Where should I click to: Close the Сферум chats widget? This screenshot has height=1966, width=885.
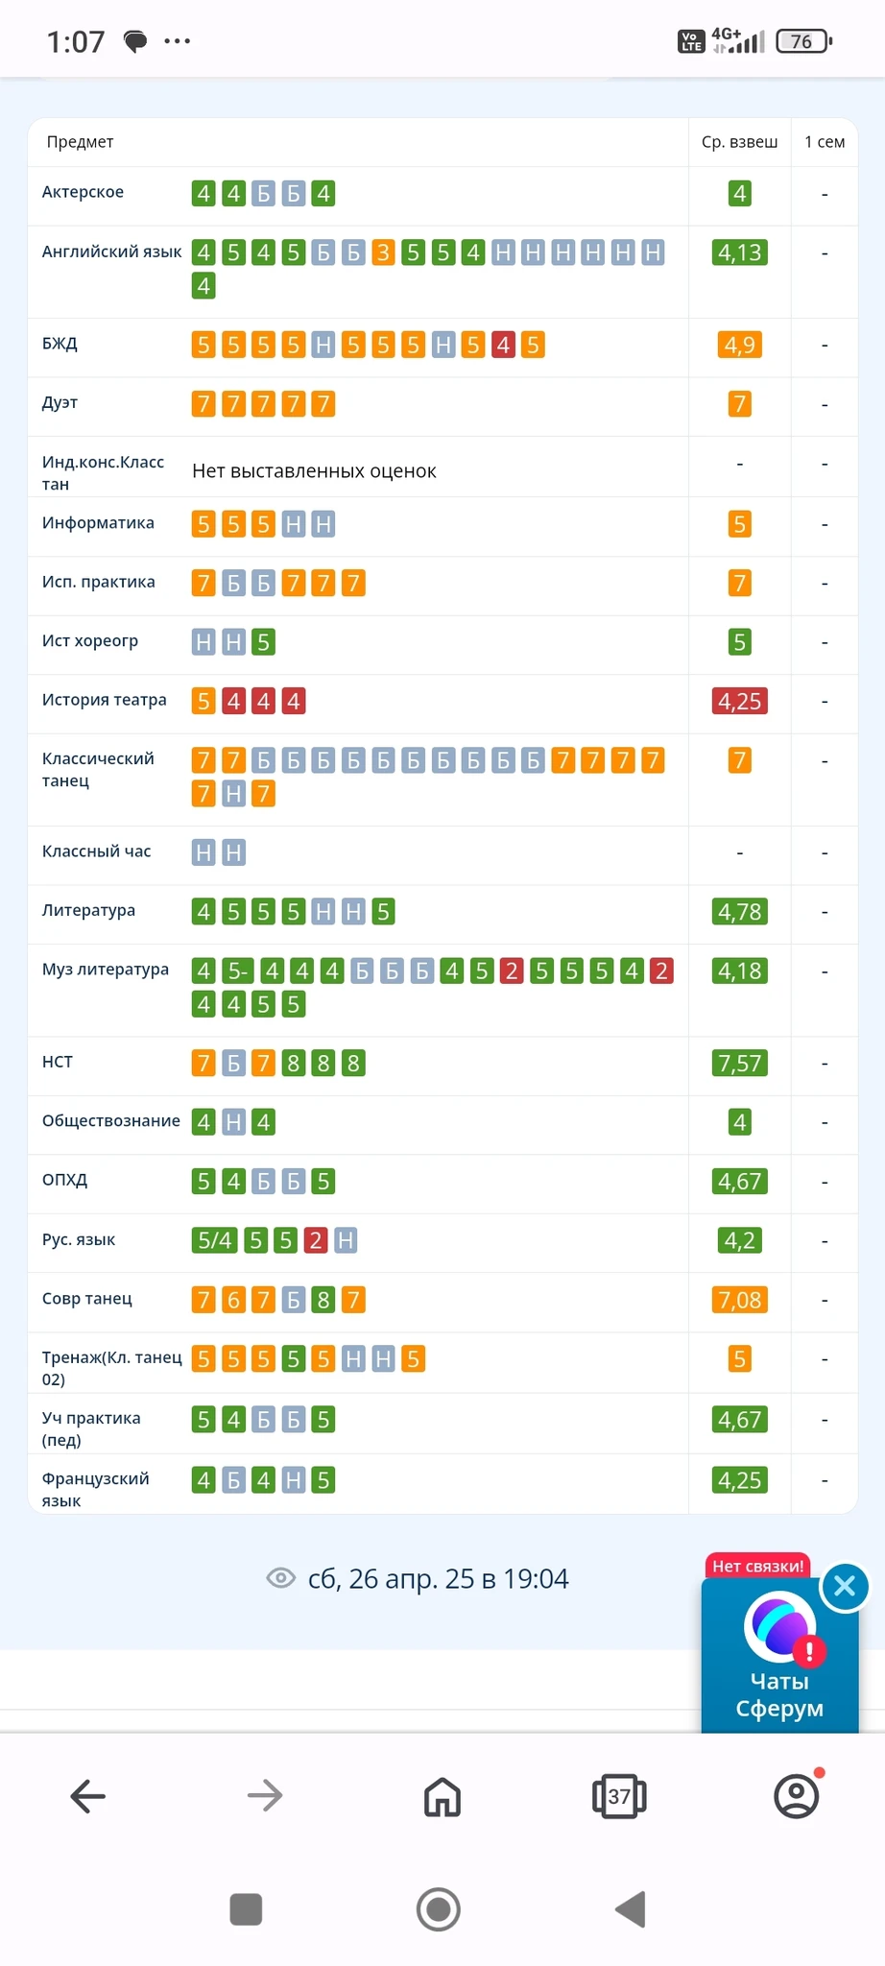click(x=845, y=1586)
